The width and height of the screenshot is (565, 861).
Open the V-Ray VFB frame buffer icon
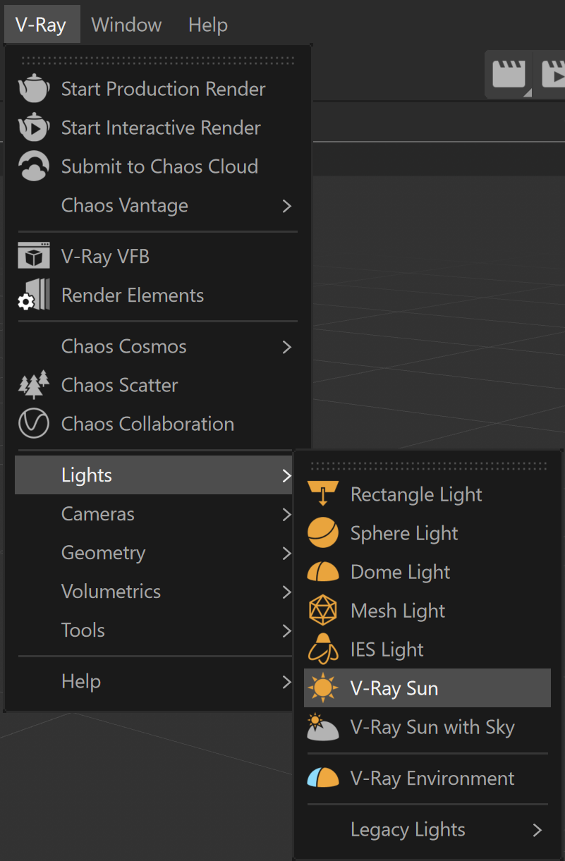click(x=33, y=256)
